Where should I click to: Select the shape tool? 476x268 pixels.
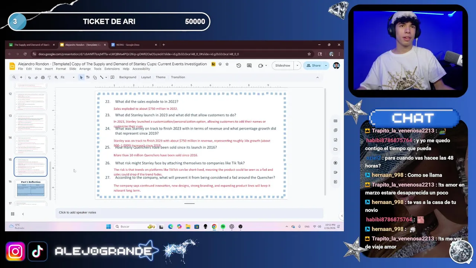[x=95, y=77]
